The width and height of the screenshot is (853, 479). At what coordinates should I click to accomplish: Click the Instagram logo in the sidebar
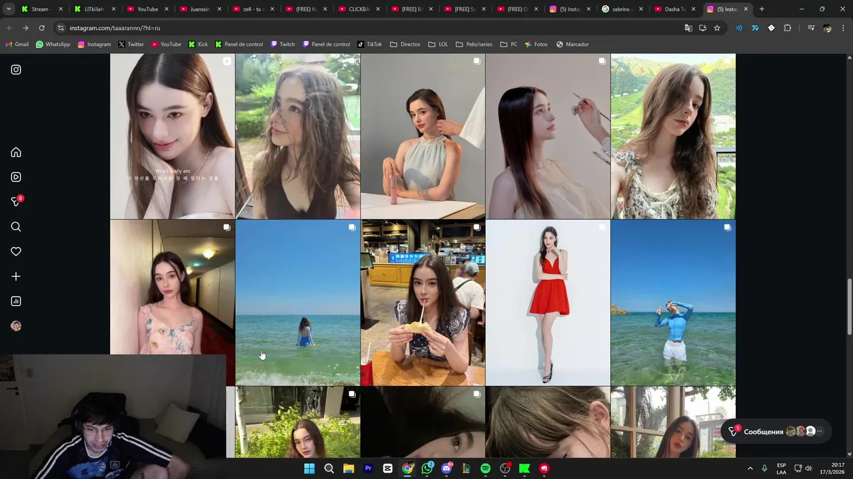click(x=16, y=70)
